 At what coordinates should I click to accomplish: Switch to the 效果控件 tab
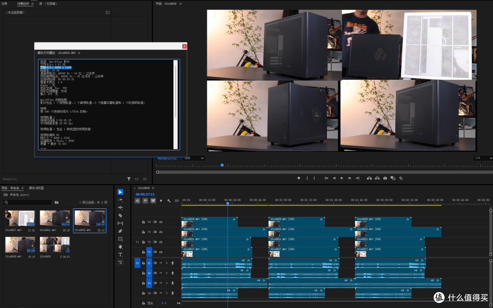23,4
